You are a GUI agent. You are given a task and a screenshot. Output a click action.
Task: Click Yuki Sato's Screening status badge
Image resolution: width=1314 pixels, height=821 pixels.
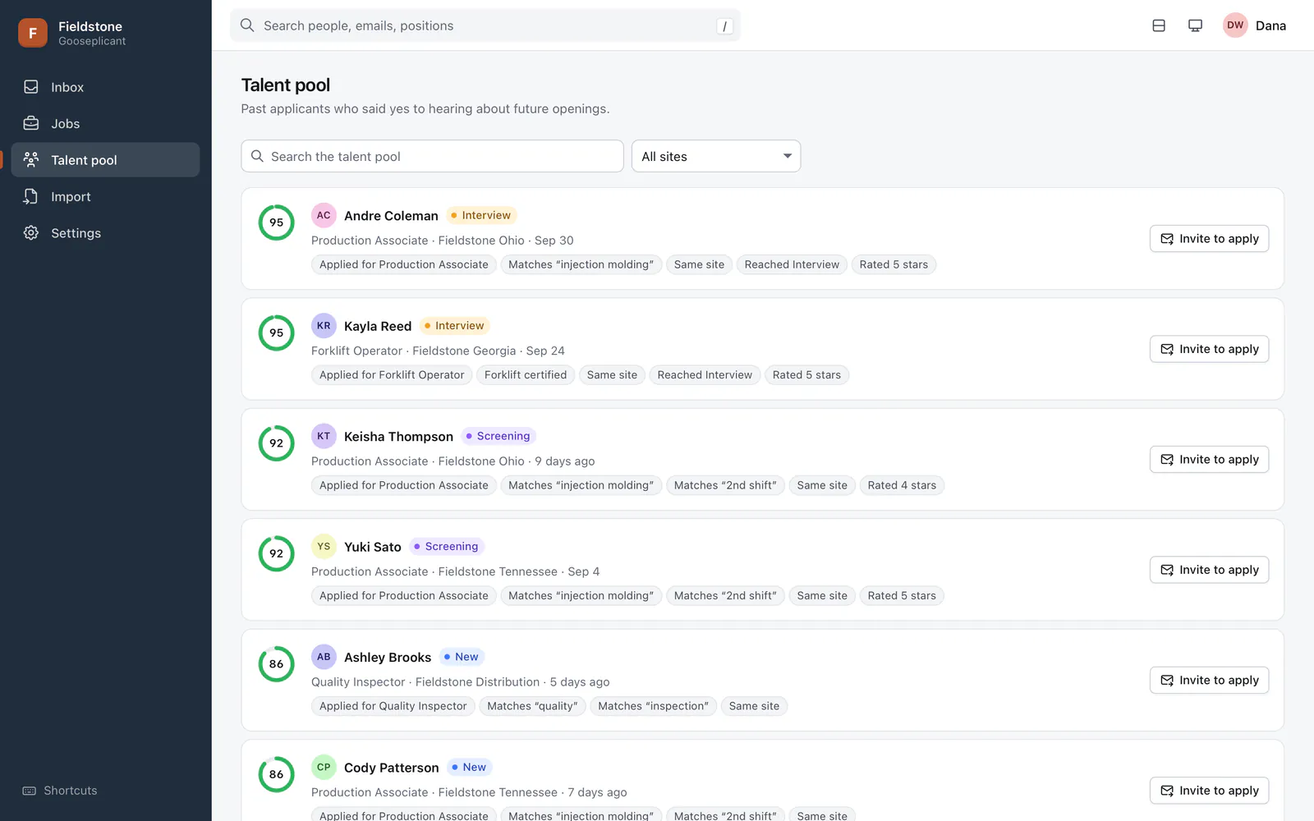pyautogui.click(x=447, y=546)
